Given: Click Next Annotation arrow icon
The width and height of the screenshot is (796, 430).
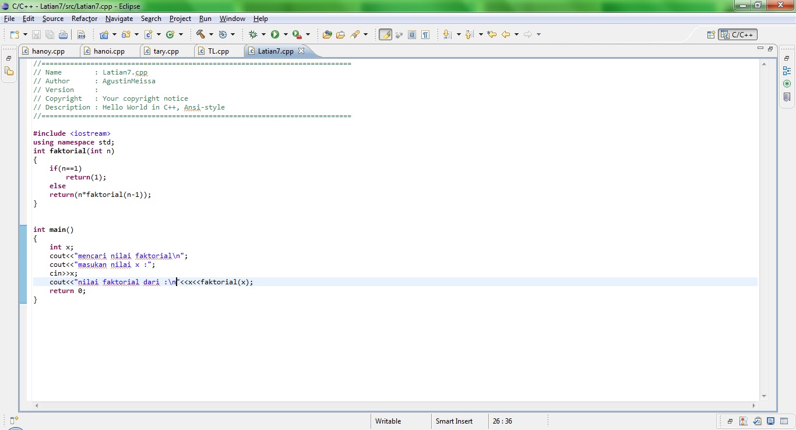Looking at the screenshot, I should click(x=448, y=34).
